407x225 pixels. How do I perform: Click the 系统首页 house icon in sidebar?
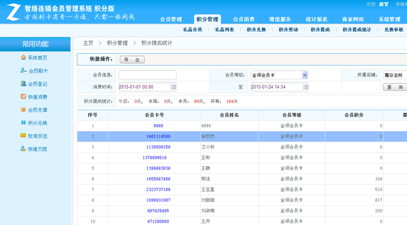(24, 58)
